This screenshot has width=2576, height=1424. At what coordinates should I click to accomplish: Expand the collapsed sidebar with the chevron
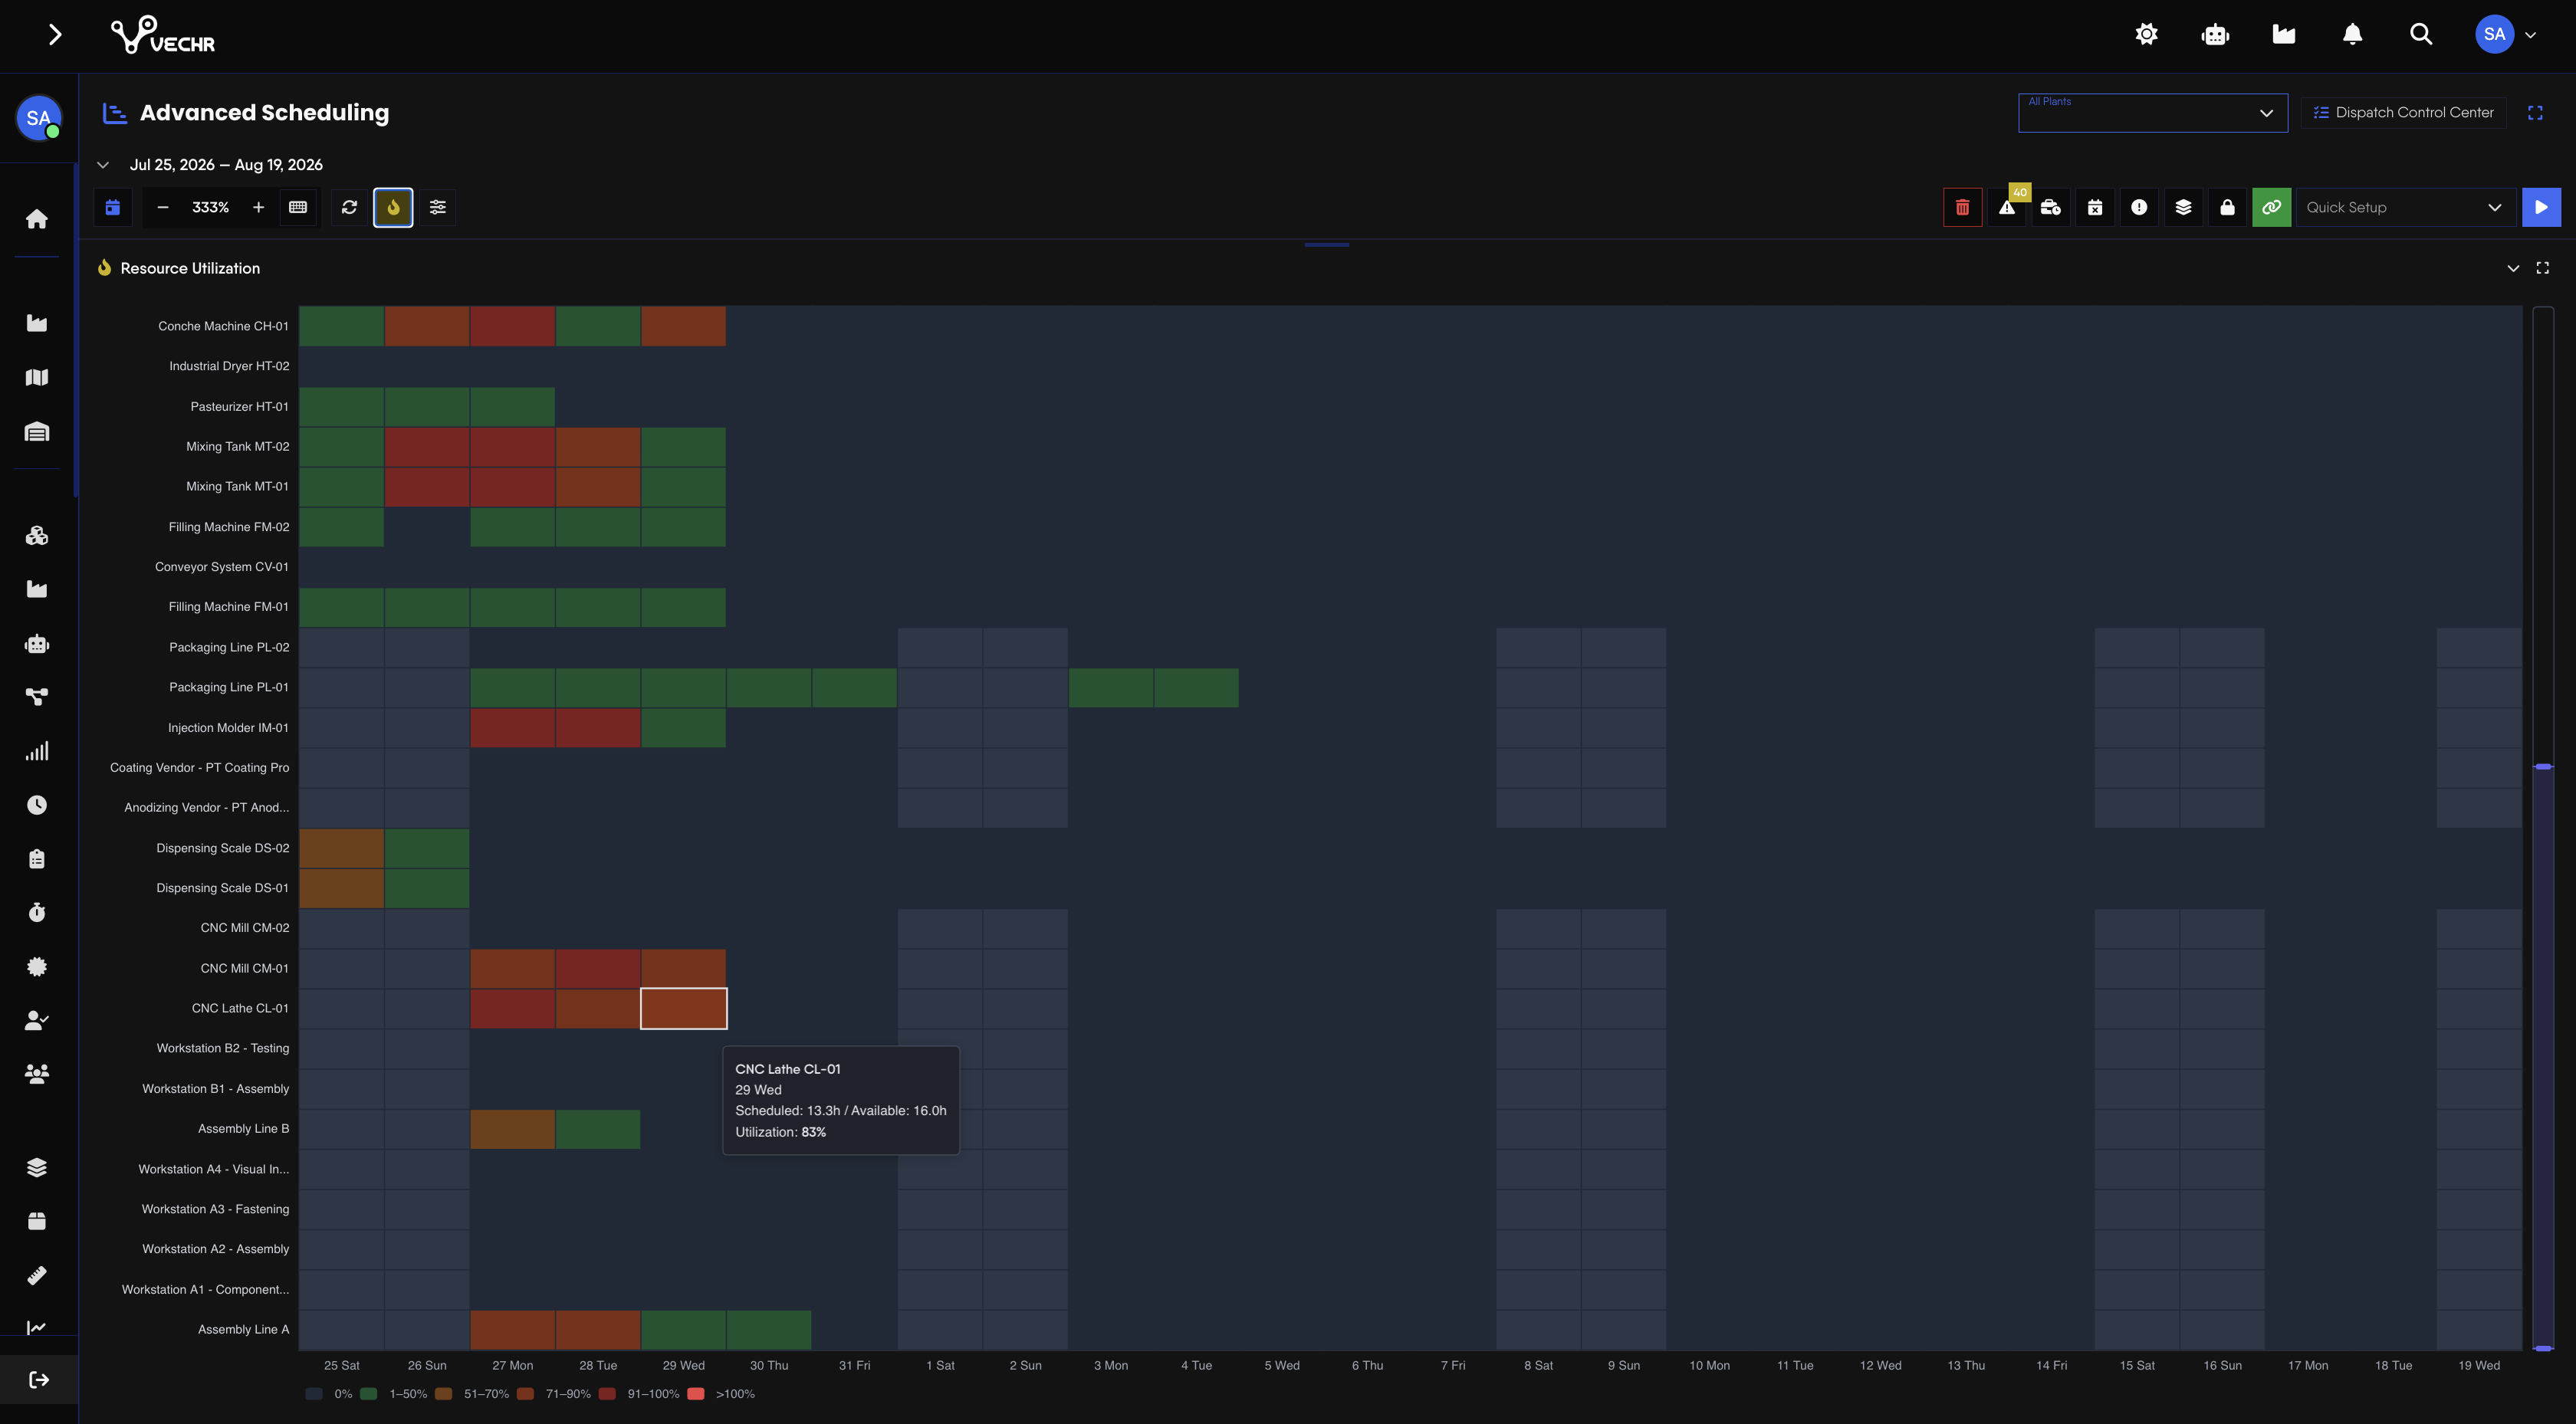click(55, 35)
